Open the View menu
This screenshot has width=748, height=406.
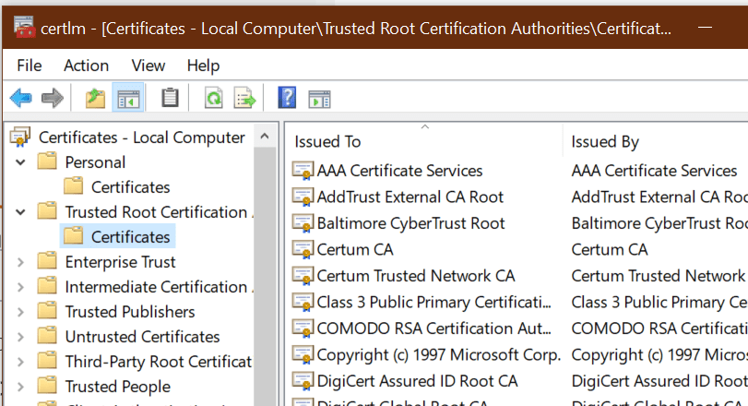tap(148, 66)
